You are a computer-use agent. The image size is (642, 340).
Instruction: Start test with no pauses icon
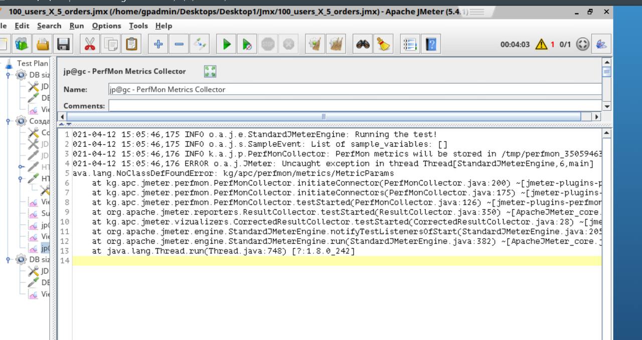point(247,45)
